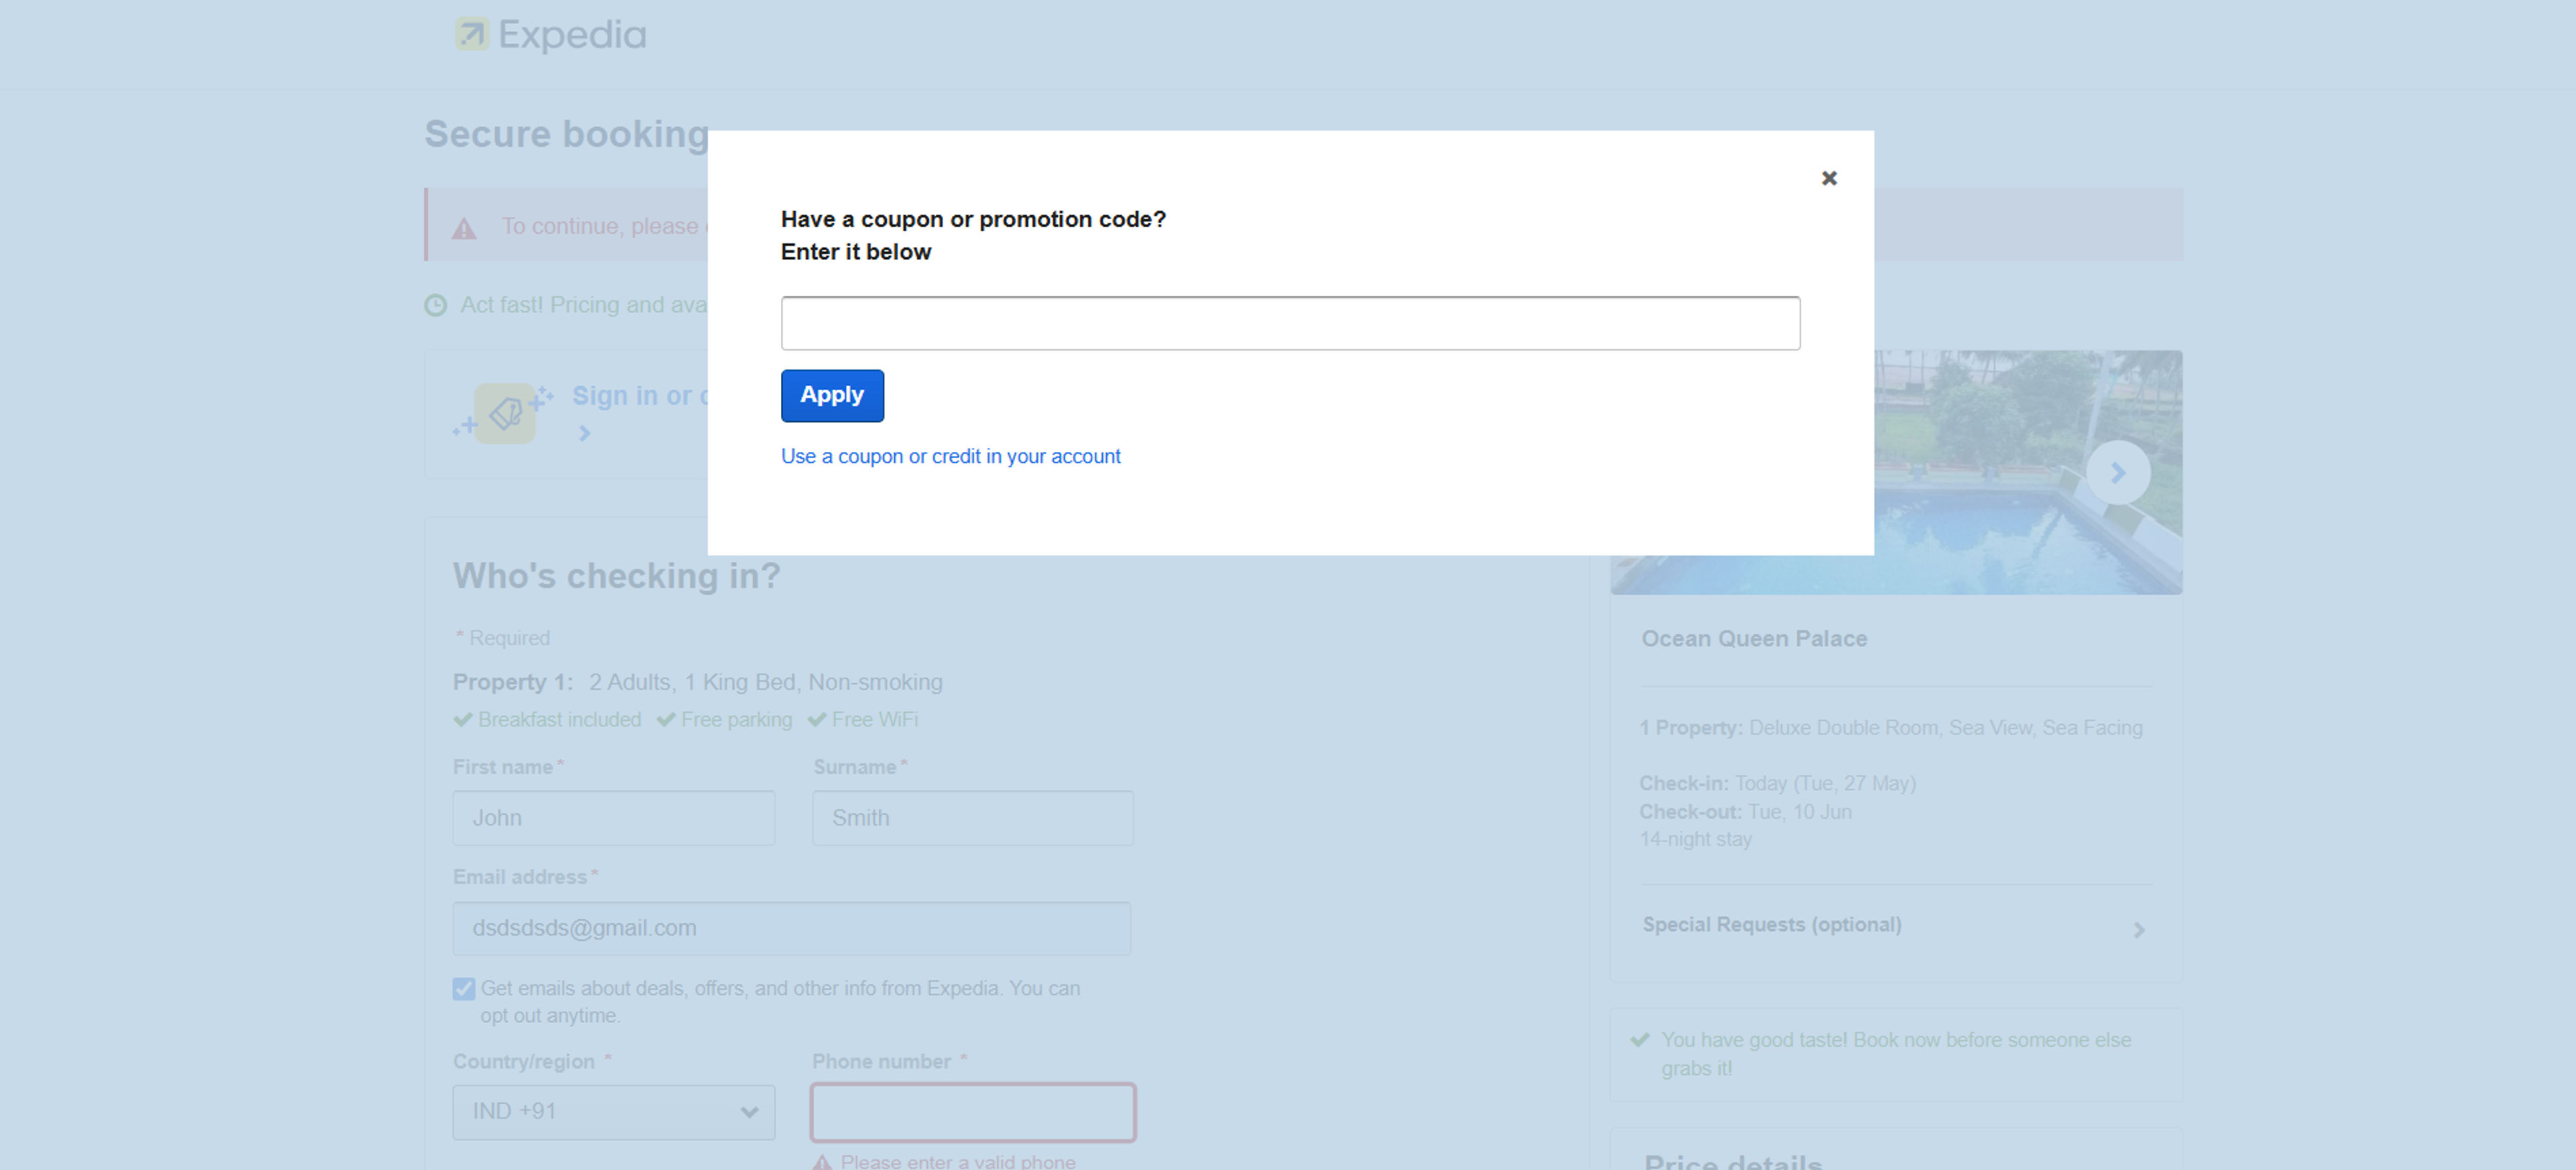Click the chevron under the Sign in link
This screenshot has width=2576, height=1170.
(585, 434)
